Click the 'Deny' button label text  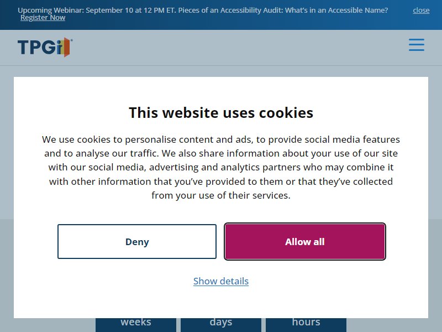(x=137, y=242)
